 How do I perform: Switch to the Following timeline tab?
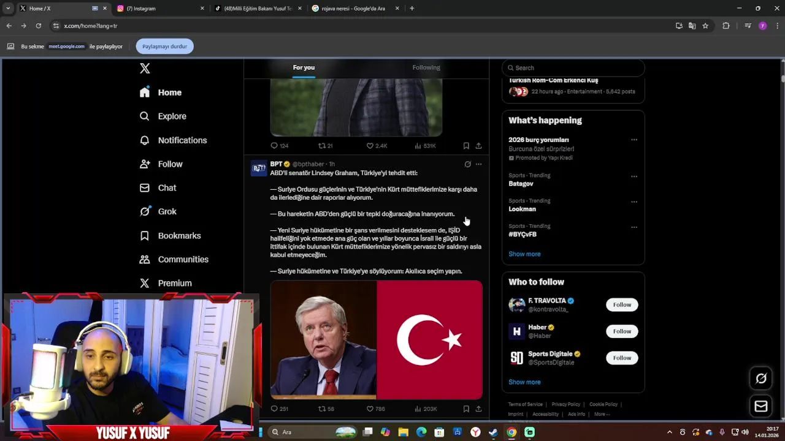pyautogui.click(x=426, y=67)
